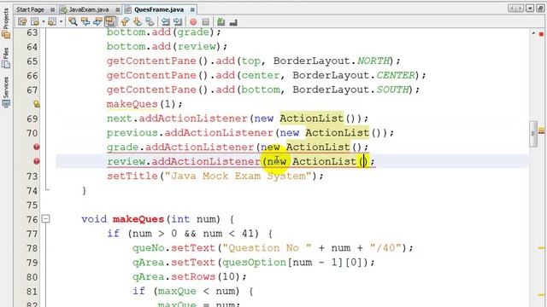
Task: Jump to the previous bookmark
Action: tap(126, 22)
